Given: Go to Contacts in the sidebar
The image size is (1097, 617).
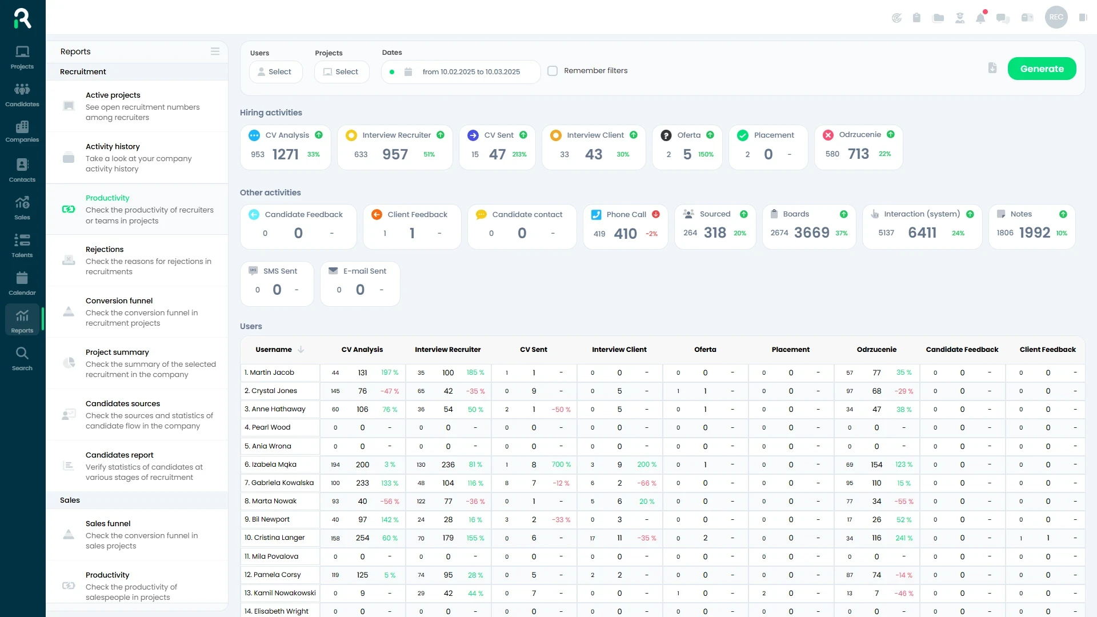Looking at the screenshot, I should (x=22, y=170).
